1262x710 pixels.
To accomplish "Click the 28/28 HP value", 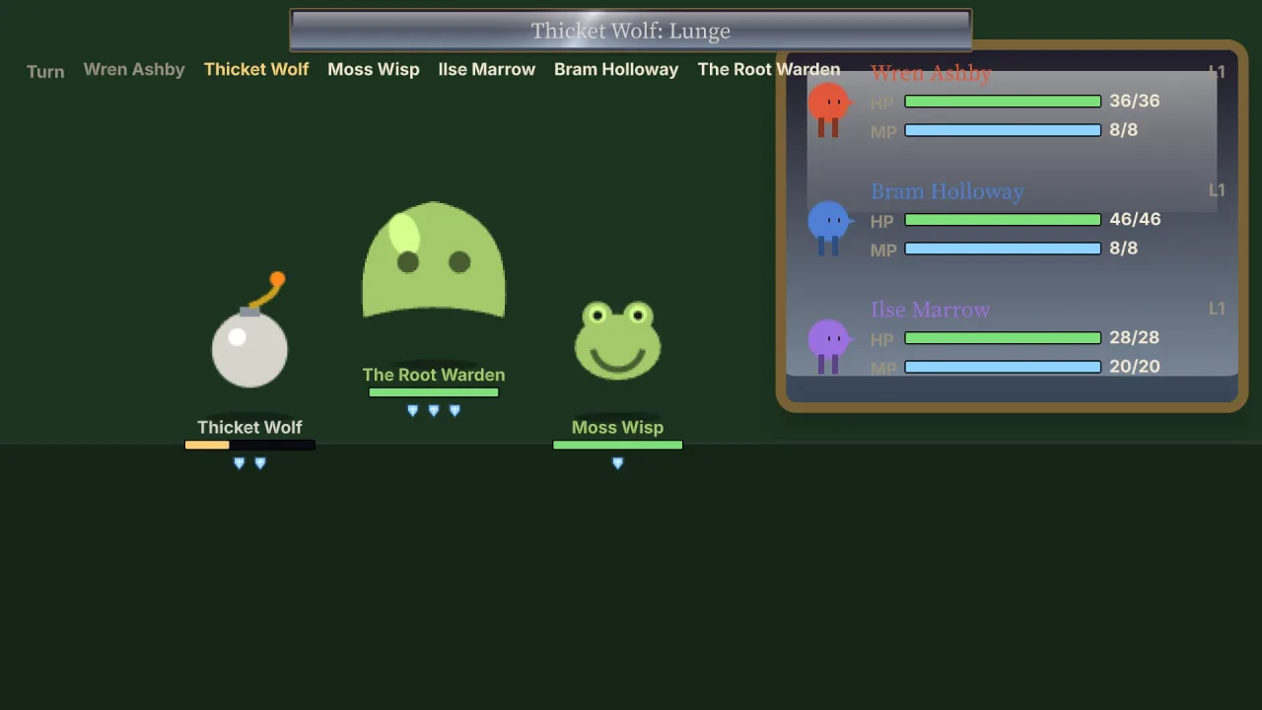I will coord(1134,337).
